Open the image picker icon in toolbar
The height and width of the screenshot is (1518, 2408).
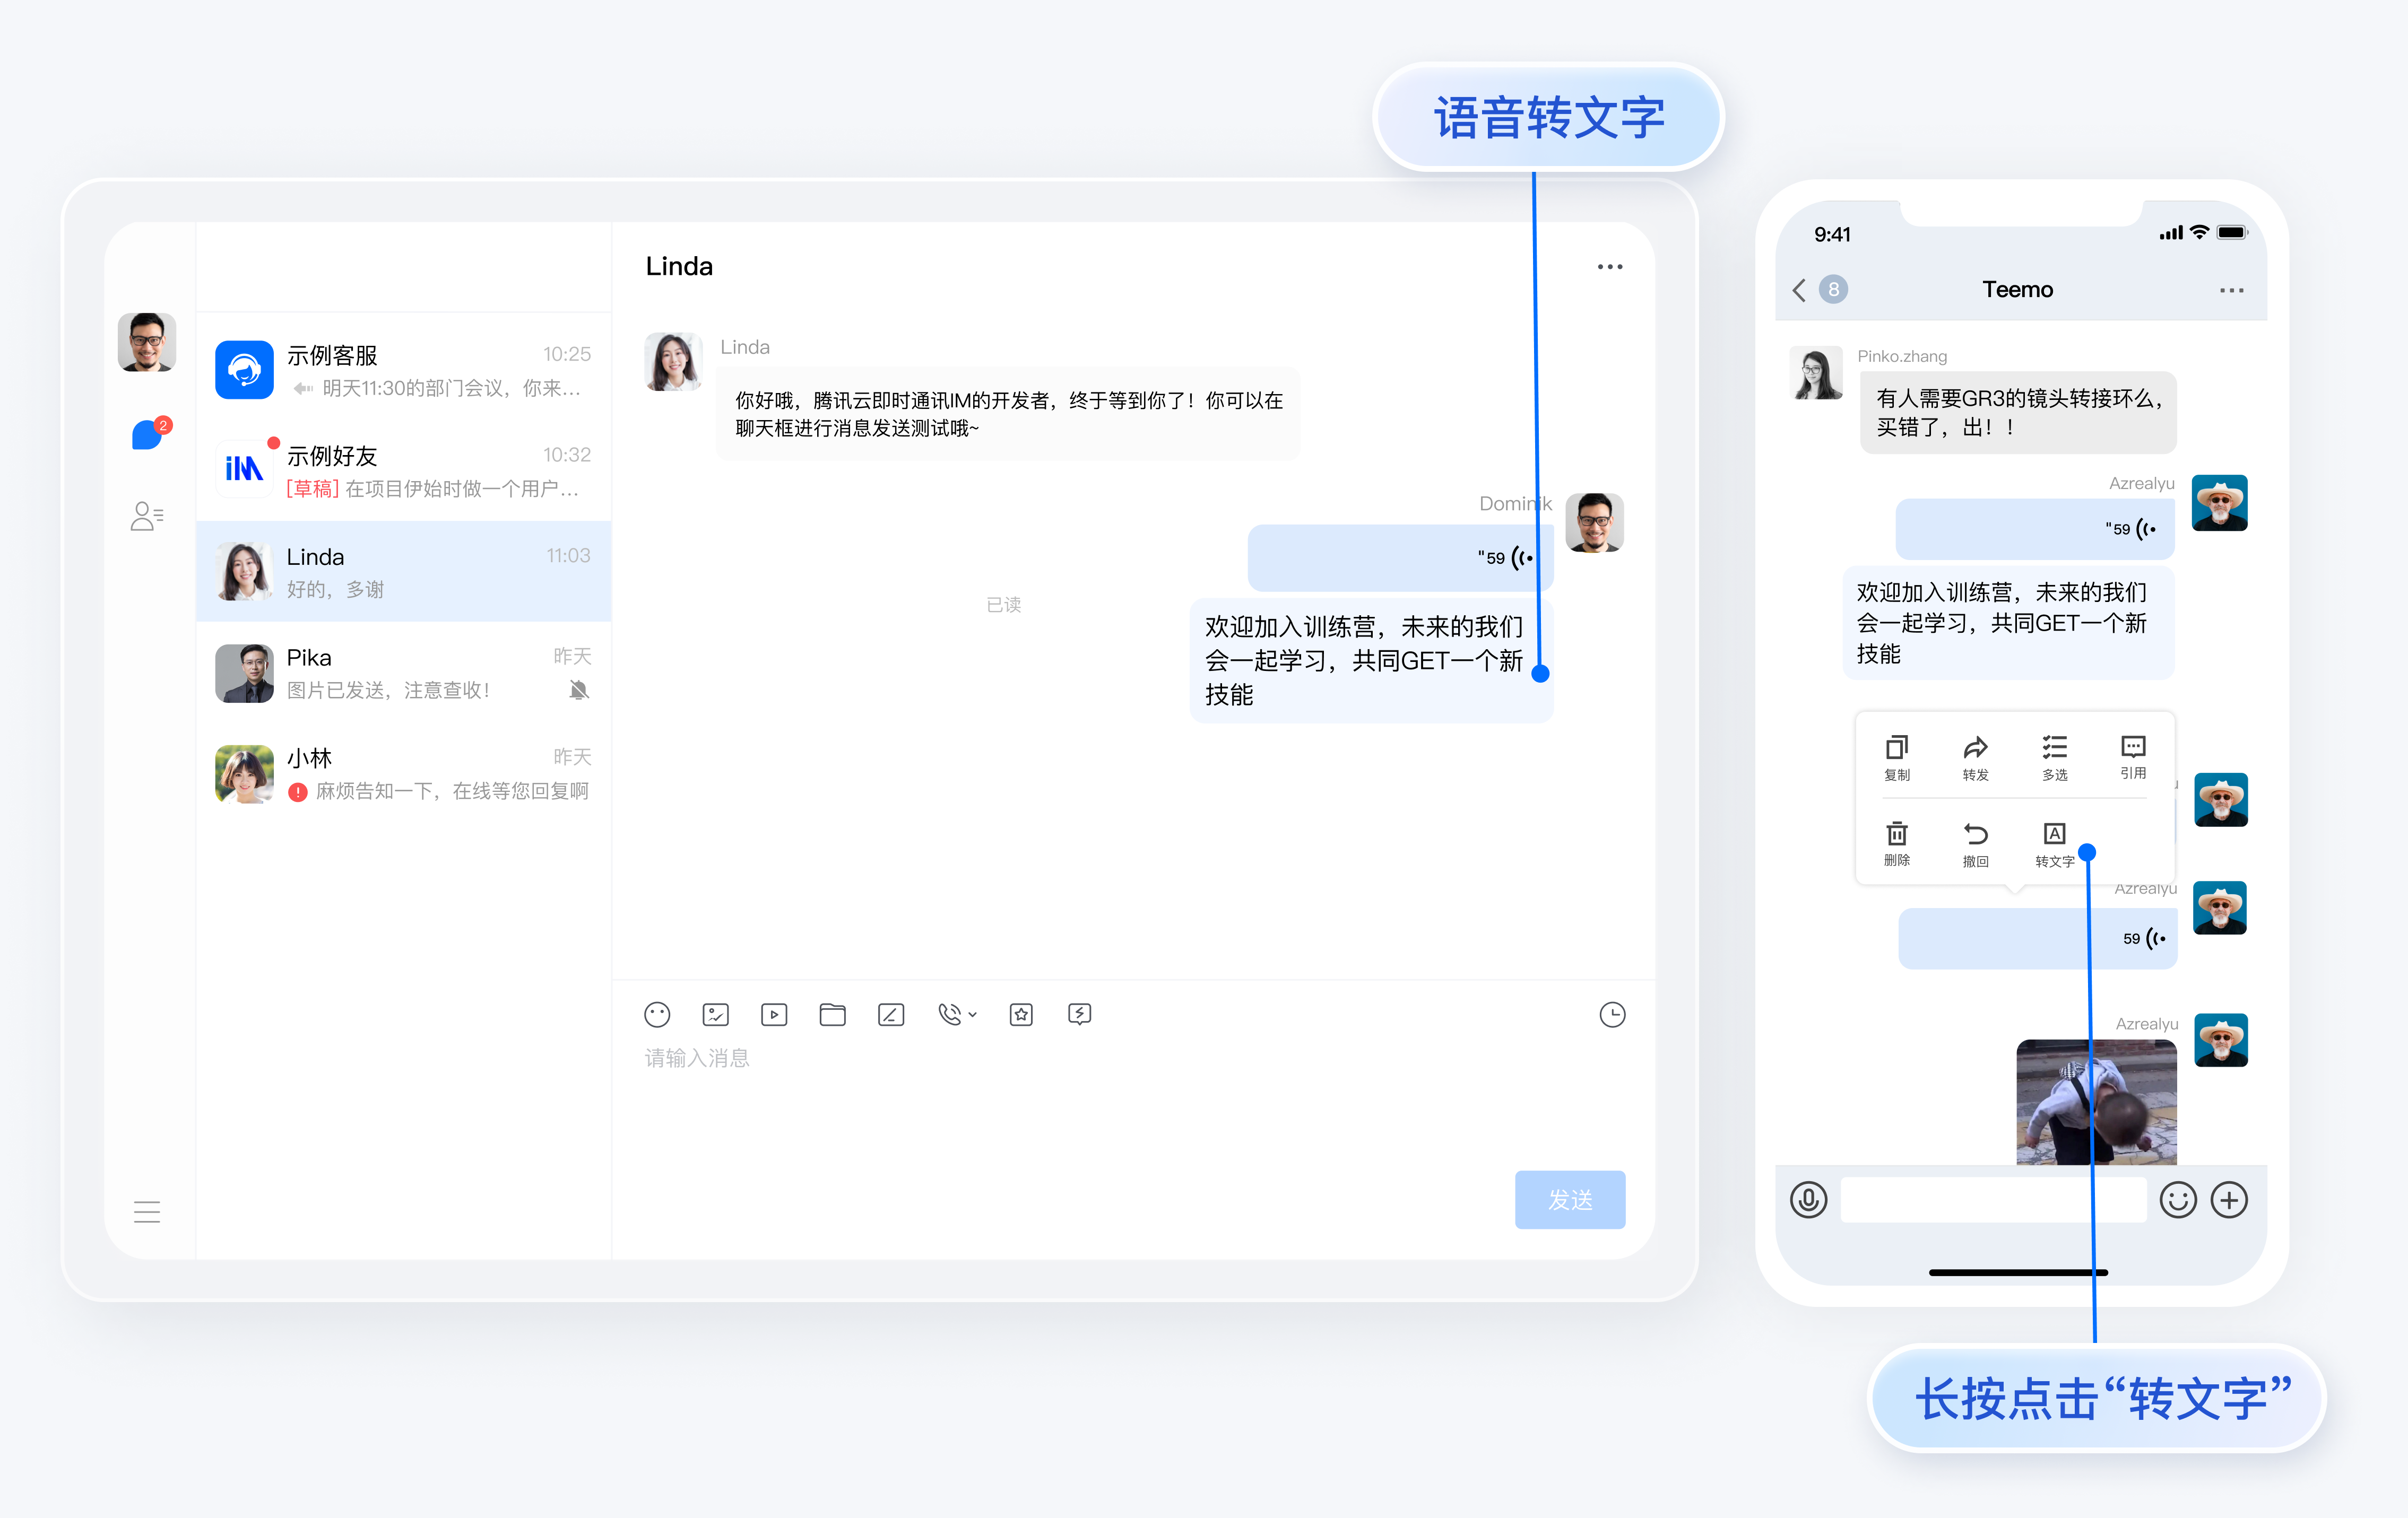716,1014
